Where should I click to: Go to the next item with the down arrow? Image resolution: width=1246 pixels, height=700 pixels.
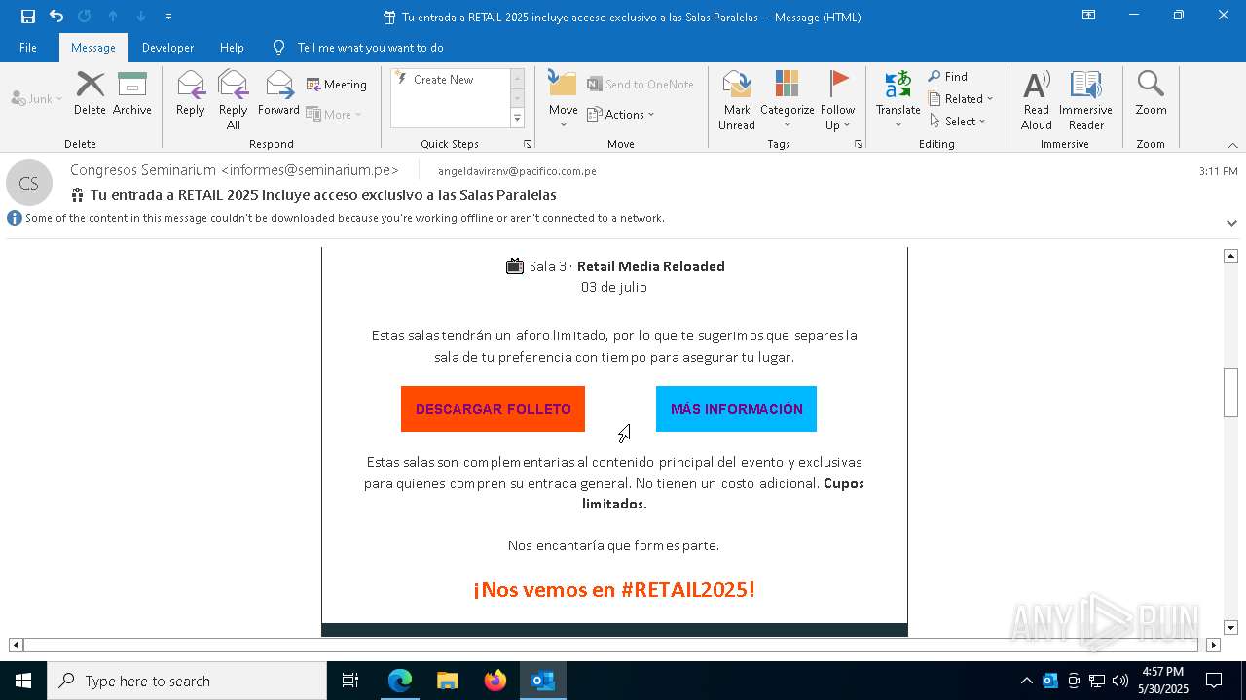coord(141,17)
